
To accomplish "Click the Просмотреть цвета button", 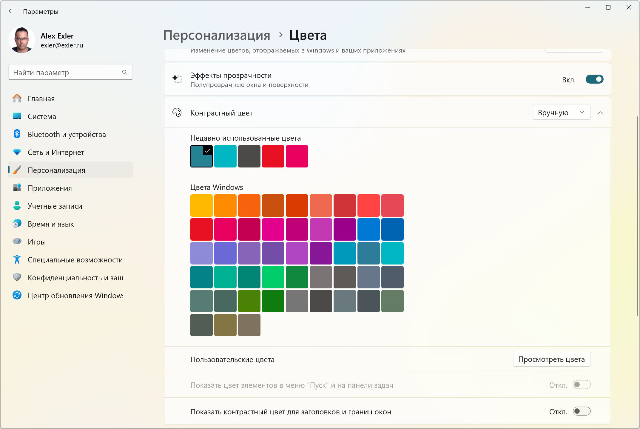I will tap(551, 359).
